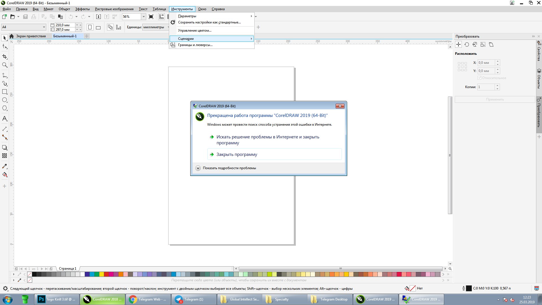Open the Объекты docker tab

pos(539,79)
